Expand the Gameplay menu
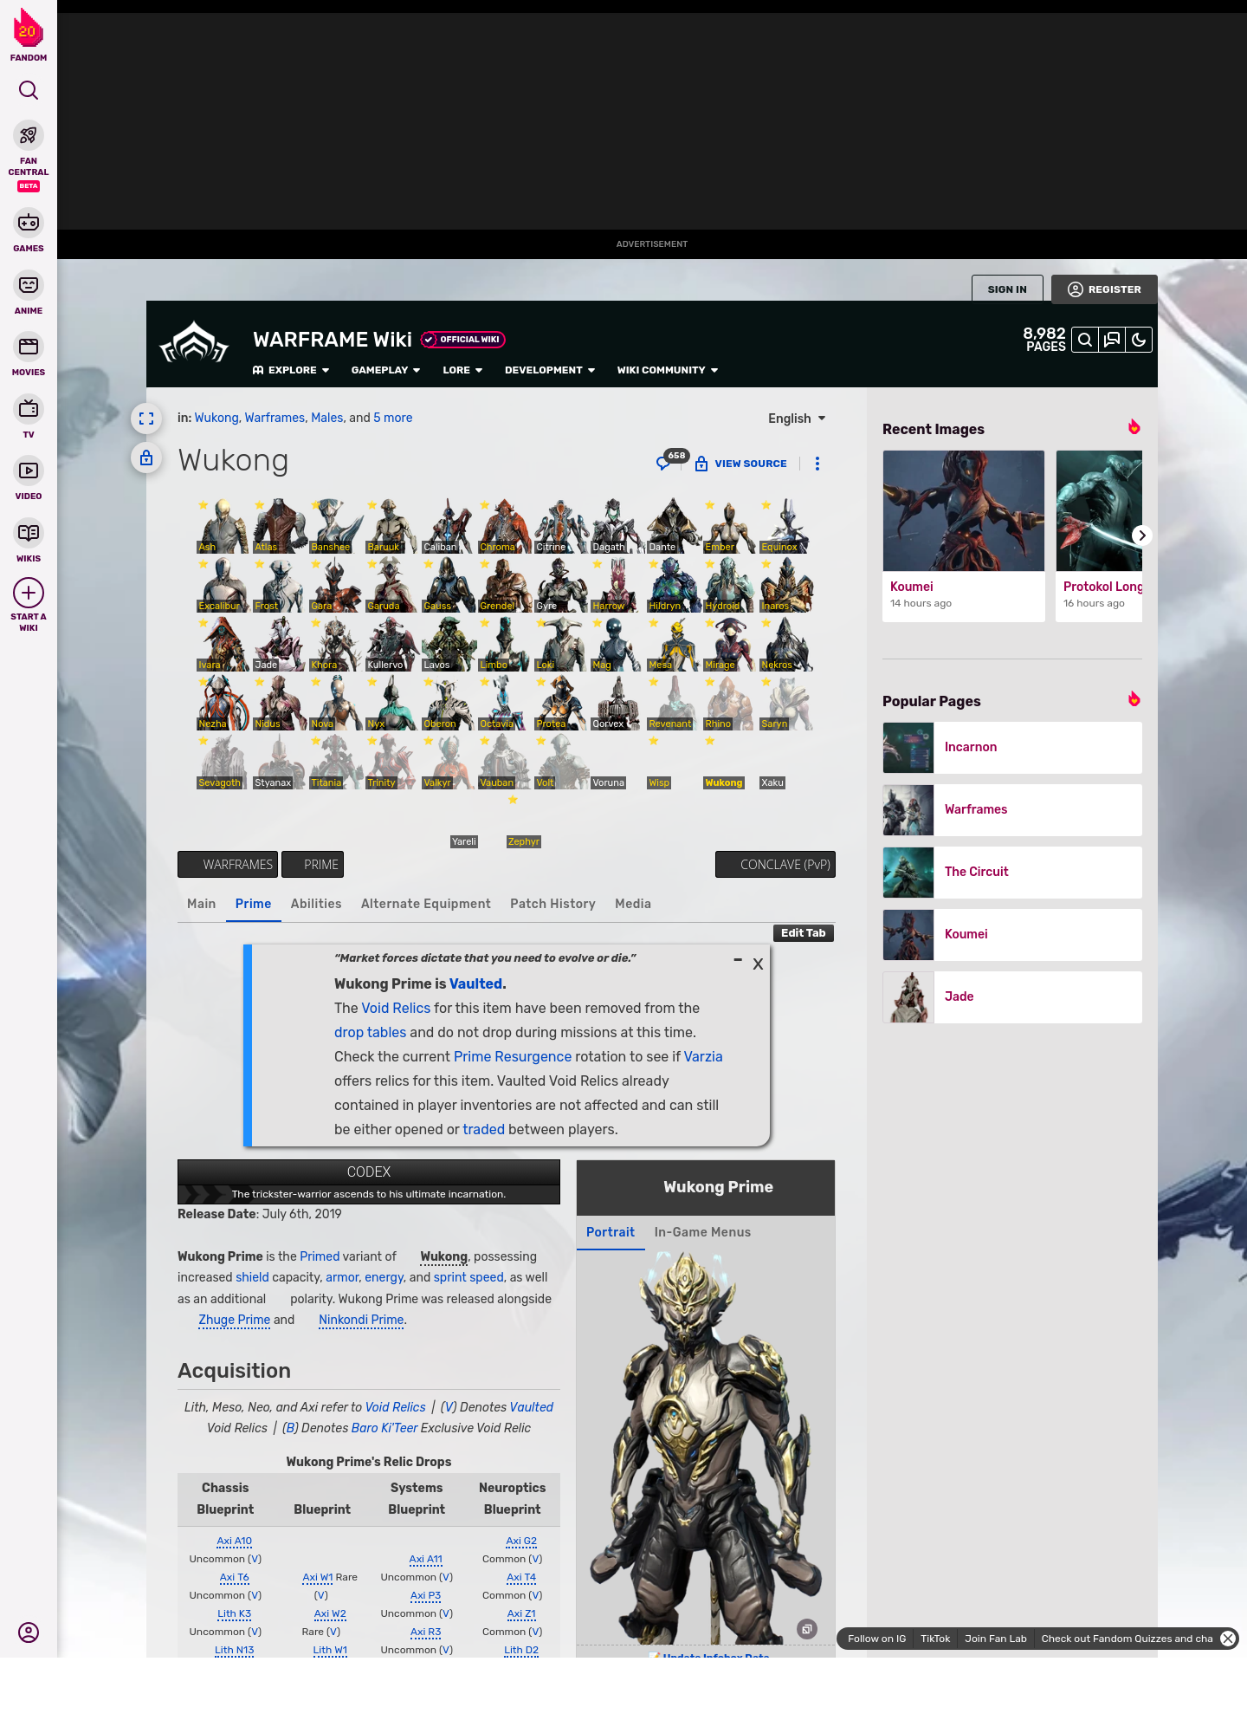 (x=386, y=370)
